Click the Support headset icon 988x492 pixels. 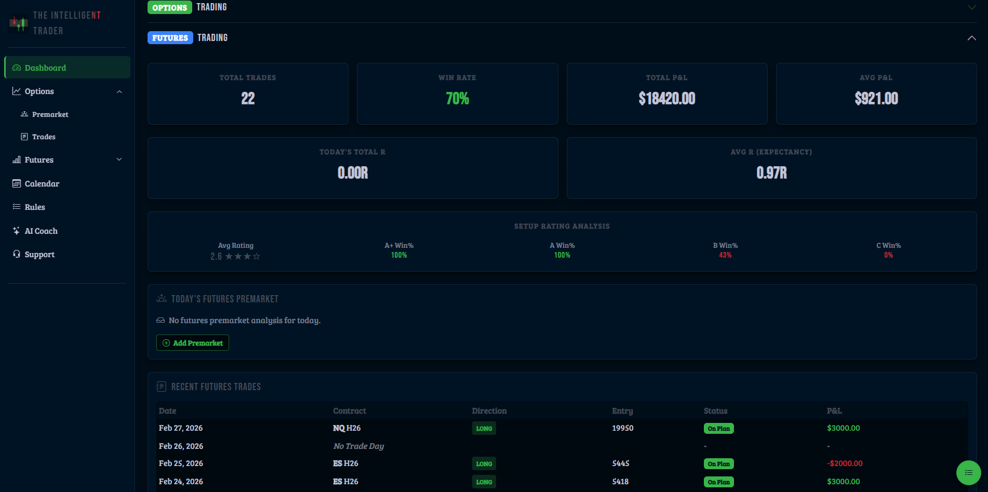point(16,254)
